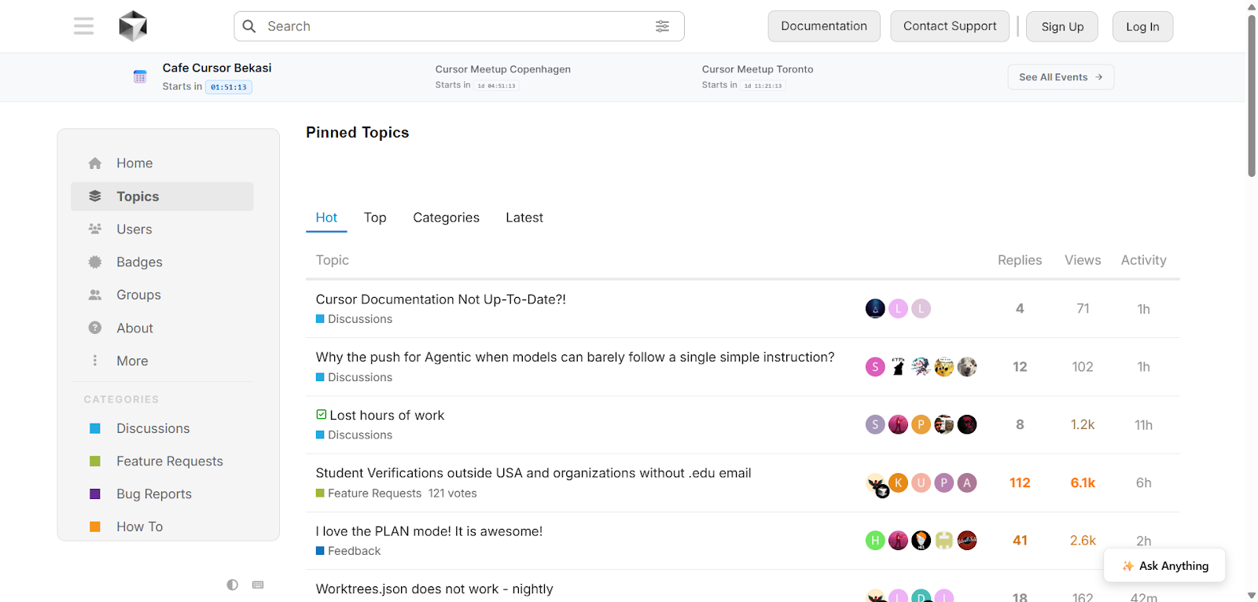Click the S avatar in the Agentic topic row
Viewport: 1258px width, 602px height.
pos(875,367)
